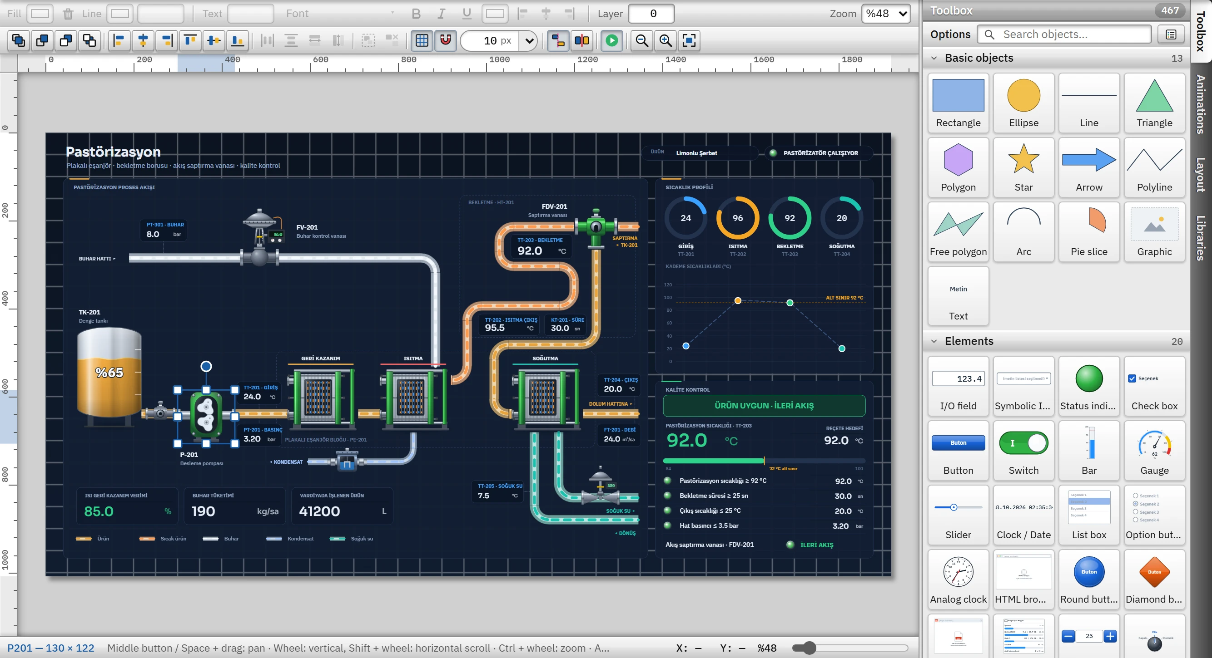Toggle italic text formatting

pos(442,14)
